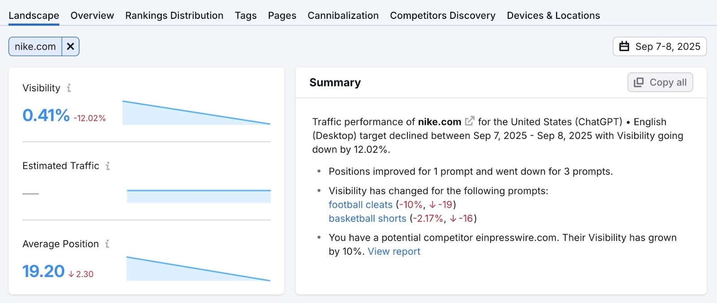The height and width of the screenshot is (303, 717).
Task: View the Visibility metric info icon
Action: click(68, 88)
